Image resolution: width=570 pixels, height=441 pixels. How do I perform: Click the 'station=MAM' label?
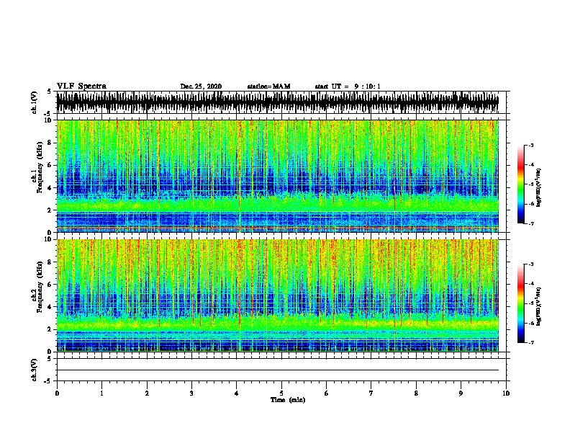pyautogui.click(x=268, y=86)
